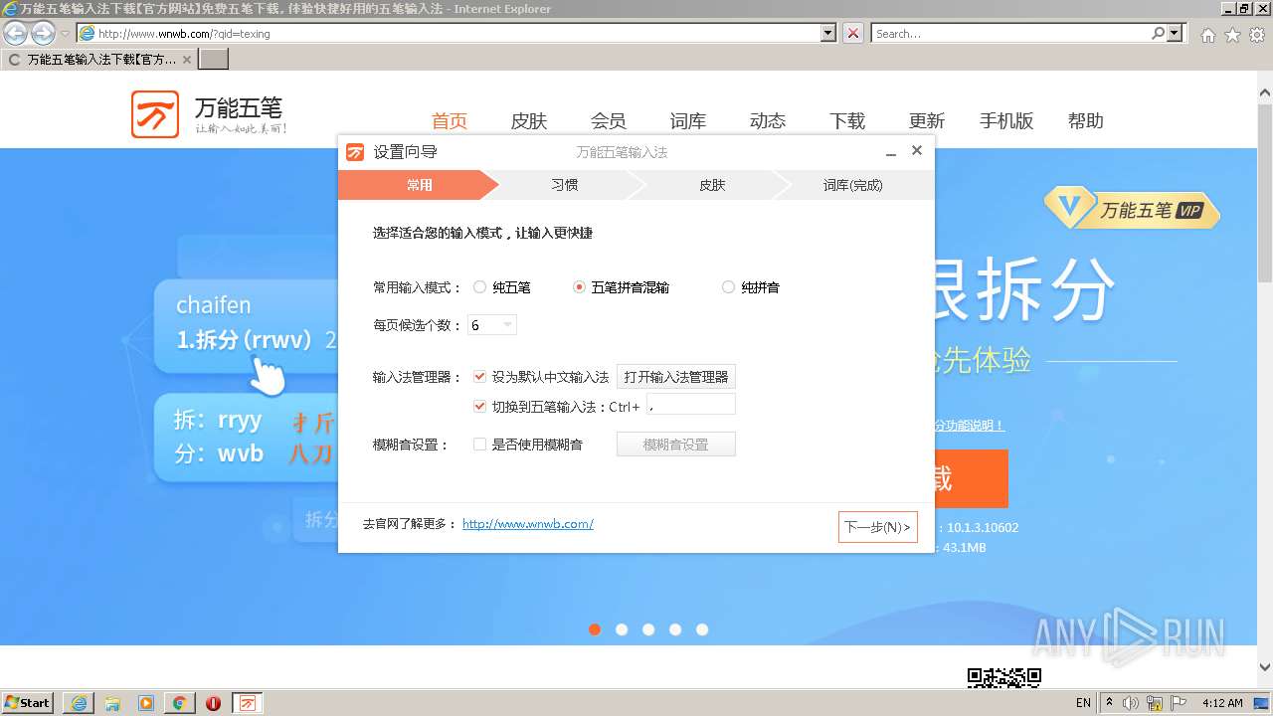Open 皮肤 in site navigation
This screenshot has height=716, width=1273.
(529, 121)
